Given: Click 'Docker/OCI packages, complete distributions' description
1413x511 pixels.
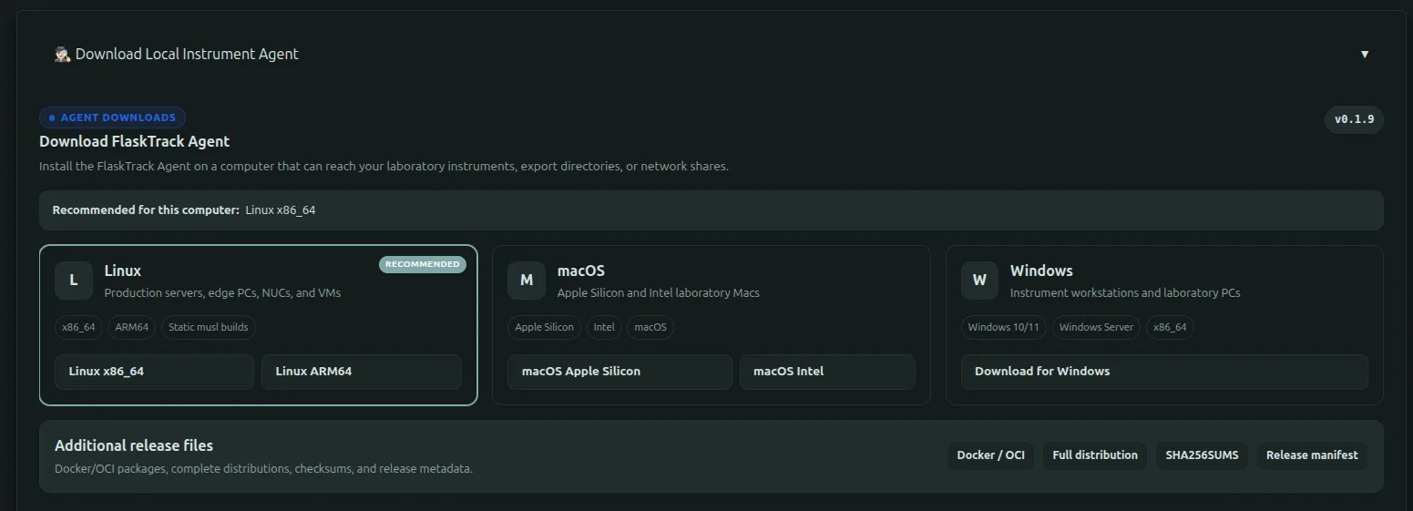Looking at the screenshot, I should click(264, 469).
